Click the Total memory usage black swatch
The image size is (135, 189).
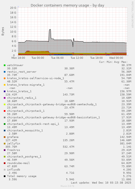[x=5, y=176]
